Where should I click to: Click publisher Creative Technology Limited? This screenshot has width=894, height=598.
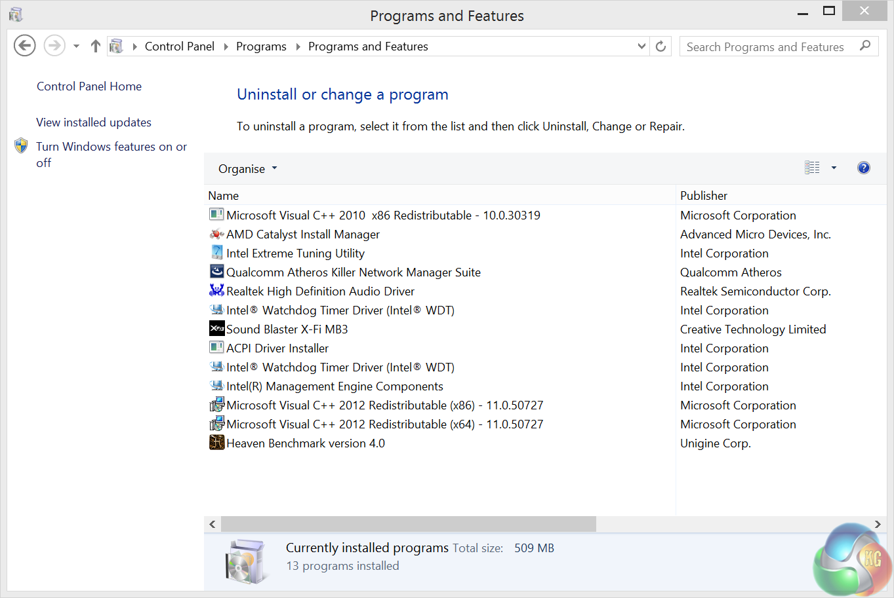(753, 329)
